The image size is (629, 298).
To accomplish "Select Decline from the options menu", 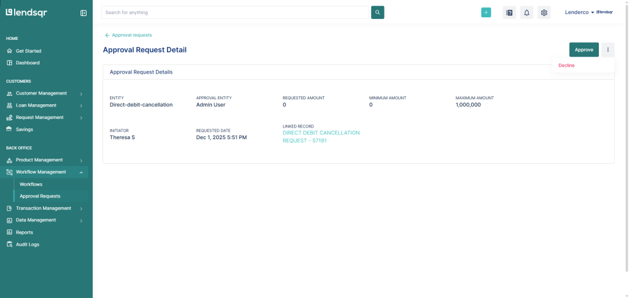I will pyautogui.click(x=566, y=65).
